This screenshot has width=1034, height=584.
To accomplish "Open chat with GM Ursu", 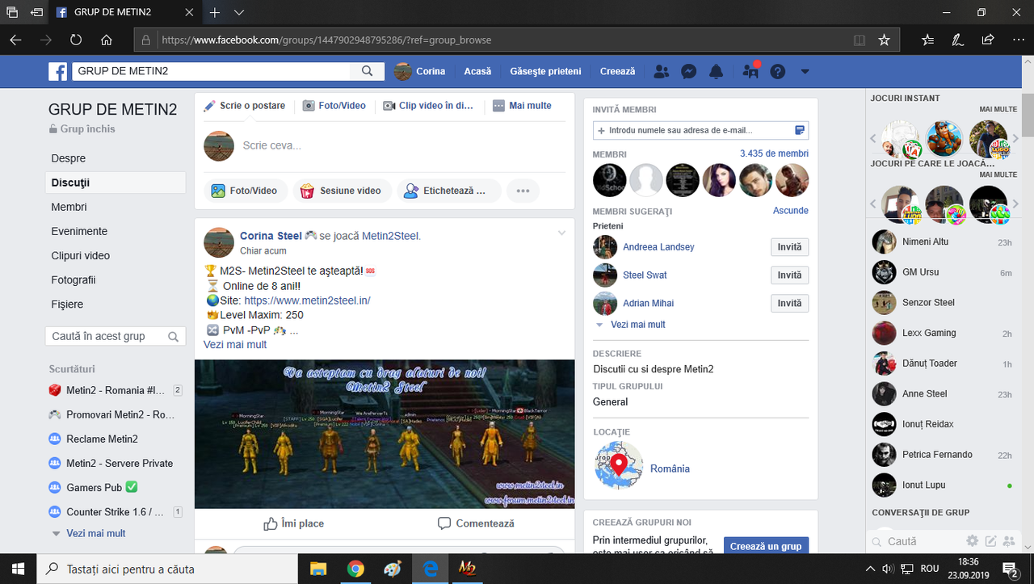I will (x=943, y=272).
